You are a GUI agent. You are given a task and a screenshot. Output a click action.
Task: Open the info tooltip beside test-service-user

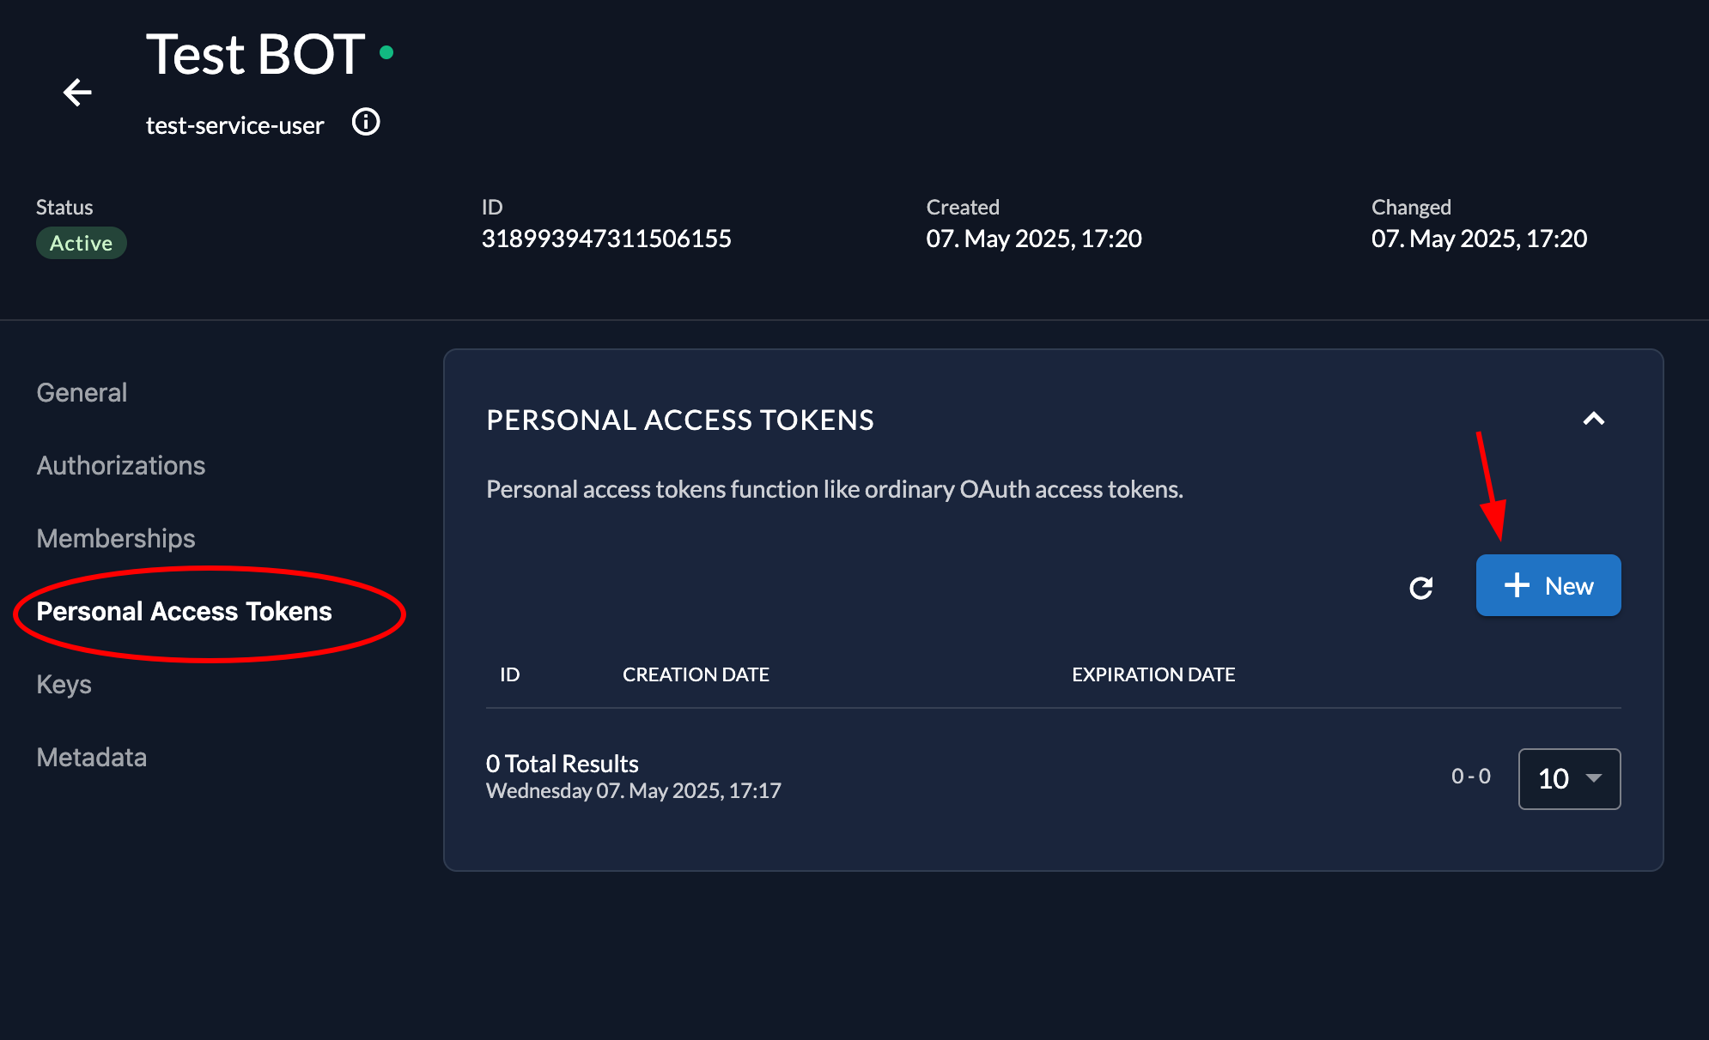pyautogui.click(x=366, y=123)
